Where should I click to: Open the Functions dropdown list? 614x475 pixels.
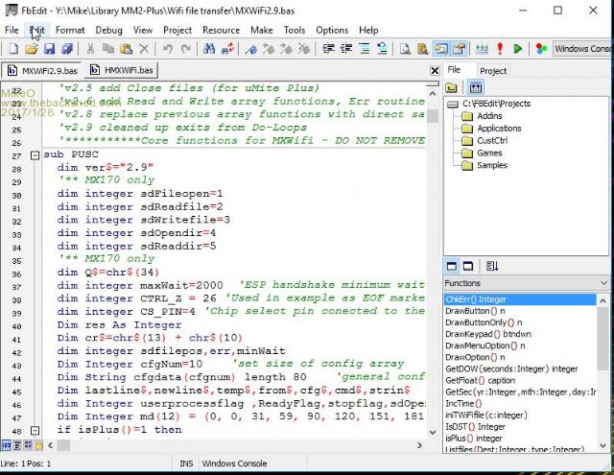click(604, 283)
